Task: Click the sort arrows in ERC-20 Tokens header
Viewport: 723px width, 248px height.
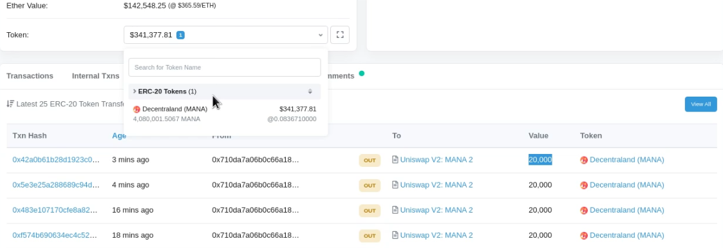Action: 310,91
